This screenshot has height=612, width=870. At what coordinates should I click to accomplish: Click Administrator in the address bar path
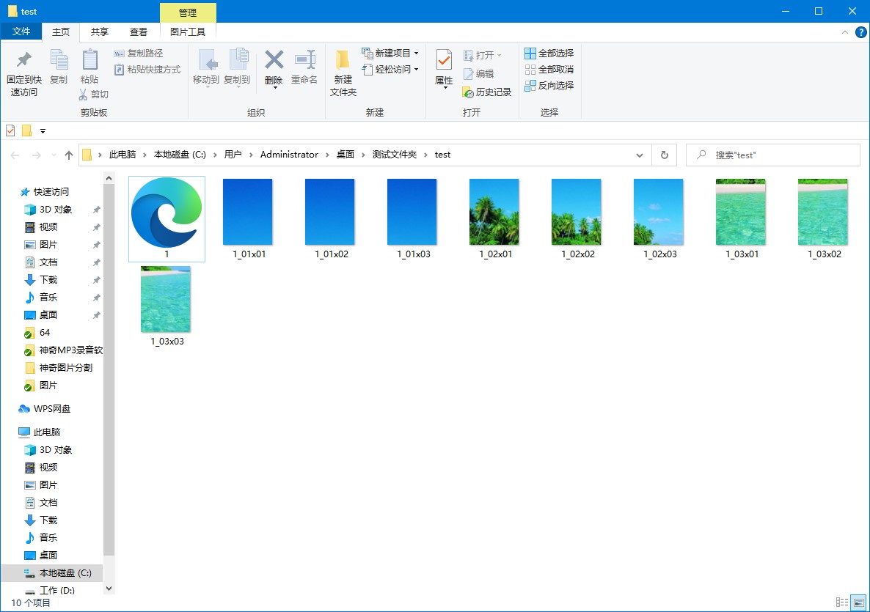point(289,155)
